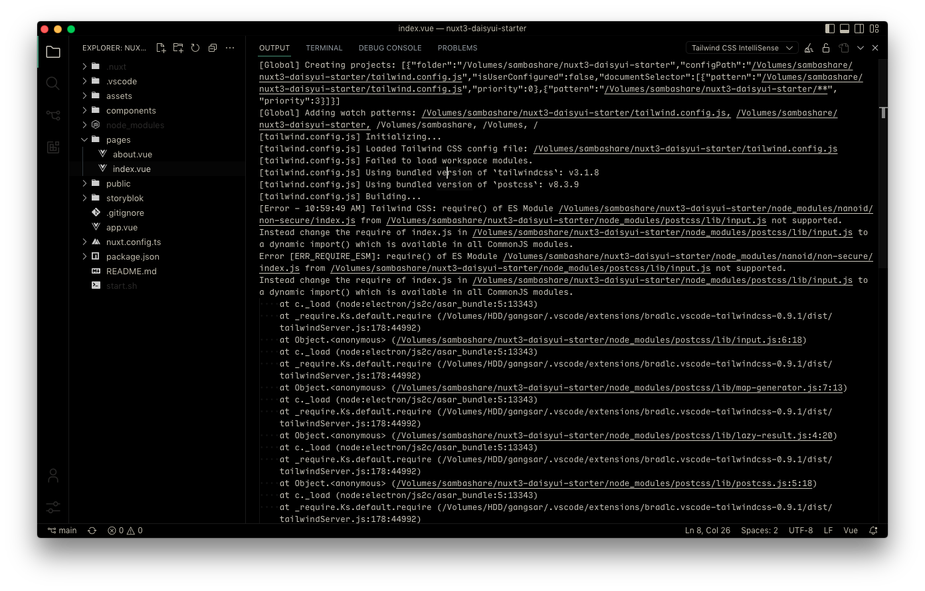Clear the output panel with broom icon
925x591 pixels.
click(x=809, y=48)
